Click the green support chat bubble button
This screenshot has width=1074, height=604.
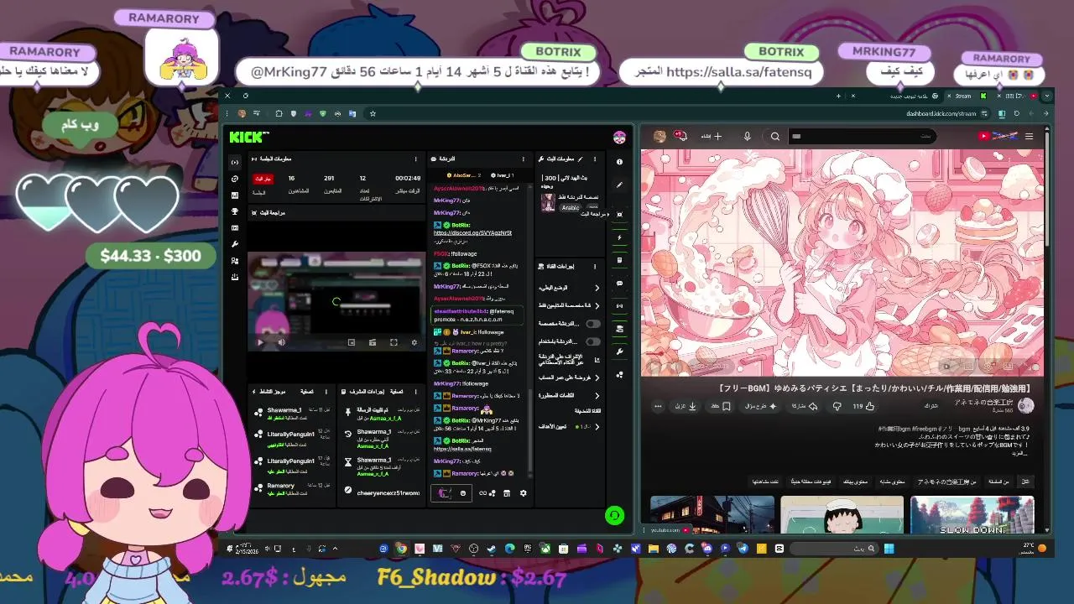615,516
